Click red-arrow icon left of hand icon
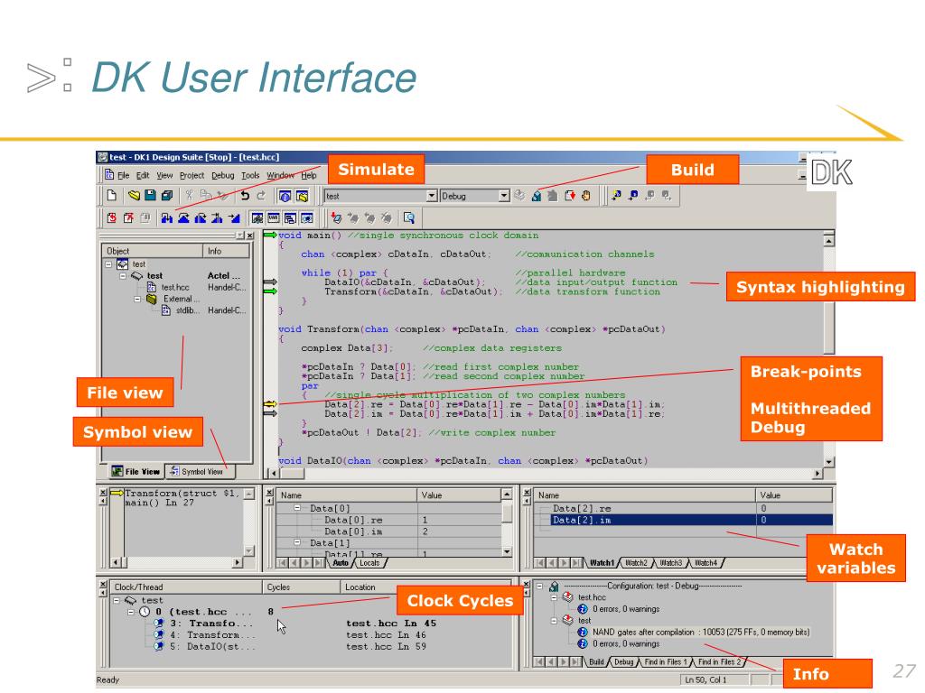The image size is (925, 693). 569,196
